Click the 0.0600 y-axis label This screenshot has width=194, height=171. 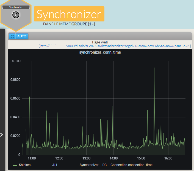[16, 98]
